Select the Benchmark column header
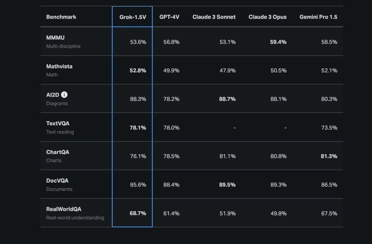372x244 pixels. click(61, 17)
